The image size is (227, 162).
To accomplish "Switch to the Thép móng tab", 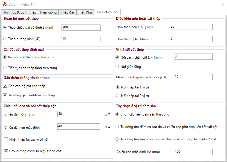I will click(48, 12).
